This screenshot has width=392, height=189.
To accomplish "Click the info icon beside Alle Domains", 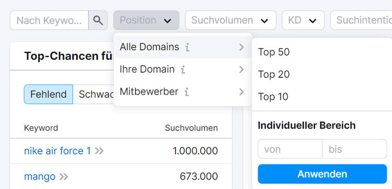I will (187, 47).
